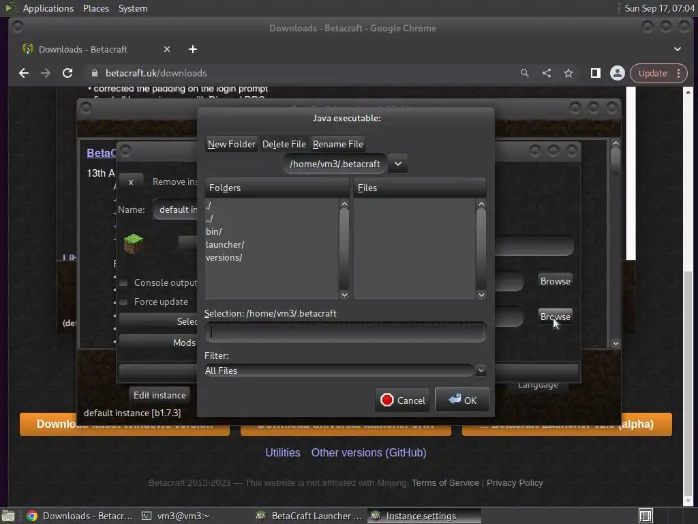Open the All Files filter dropdown
Screen dimensions: 698x524
pyautogui.click(x=346, y=370)
